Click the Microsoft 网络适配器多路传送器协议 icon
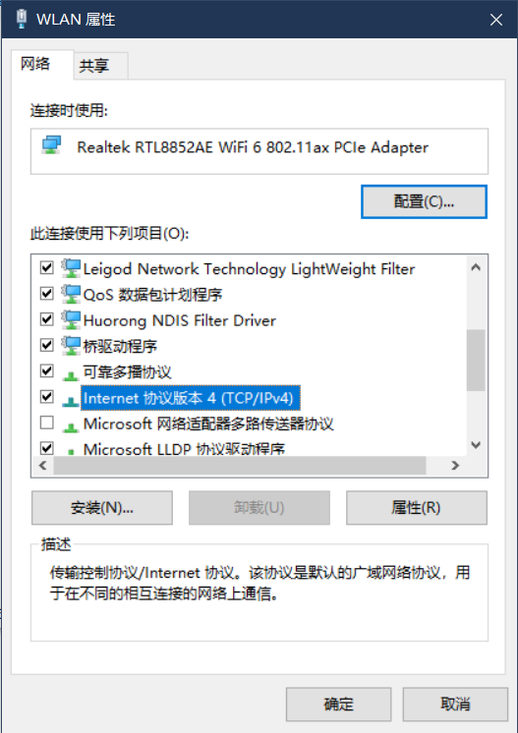 point(71,426)
